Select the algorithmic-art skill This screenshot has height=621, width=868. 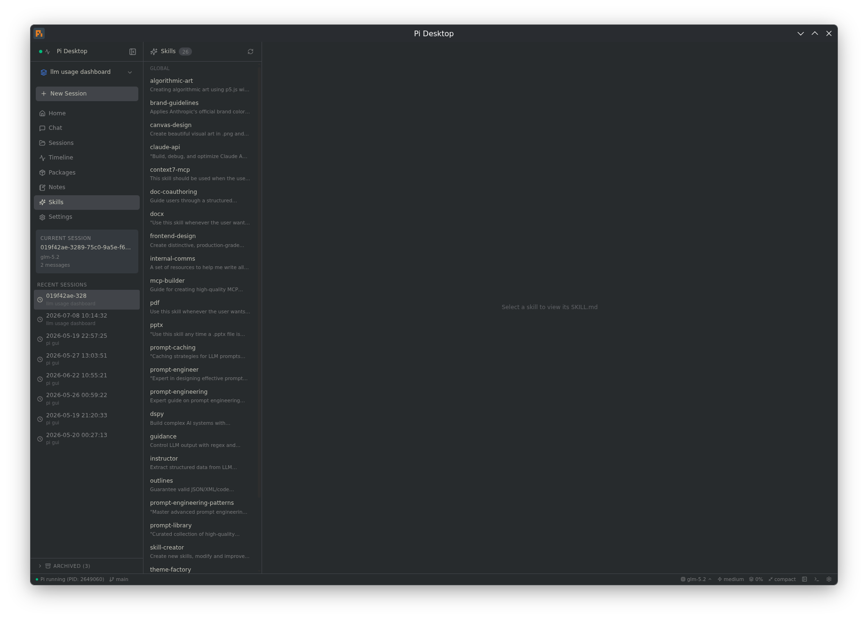pyautogui.click(x=201, y=85)
